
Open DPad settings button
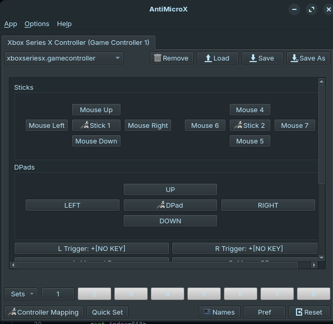170,205
